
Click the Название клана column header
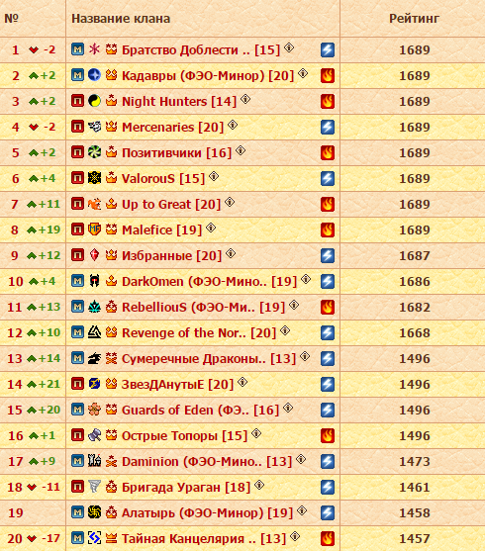(121, 19)
